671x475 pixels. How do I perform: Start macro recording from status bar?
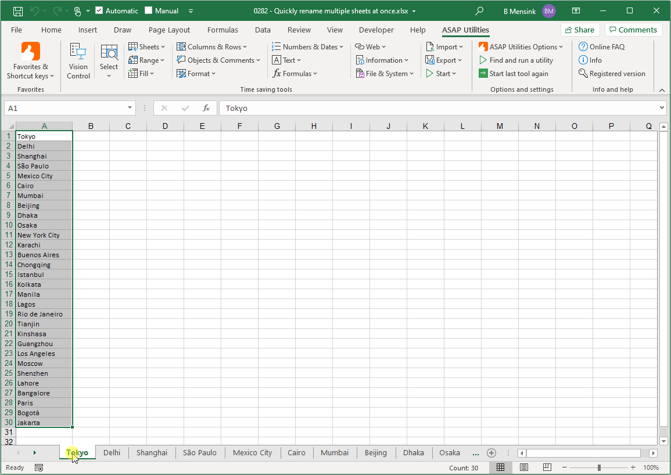click(38, 467)
